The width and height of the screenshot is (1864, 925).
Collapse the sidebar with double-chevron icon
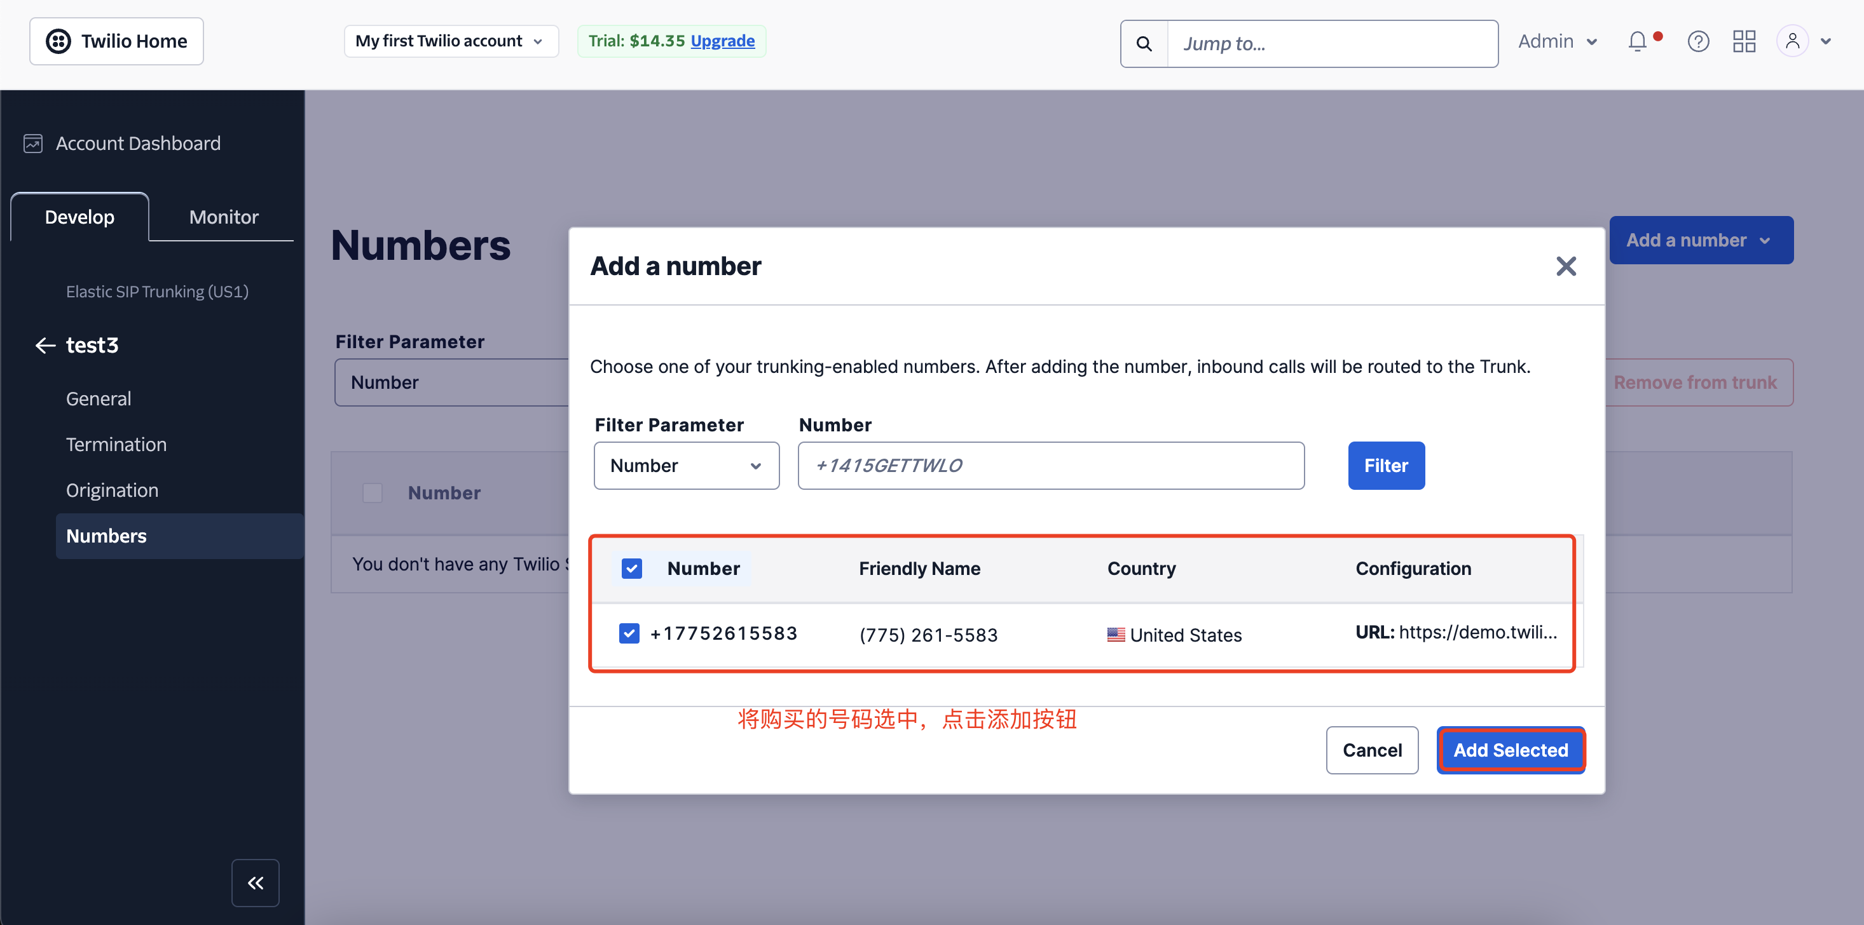256,882
